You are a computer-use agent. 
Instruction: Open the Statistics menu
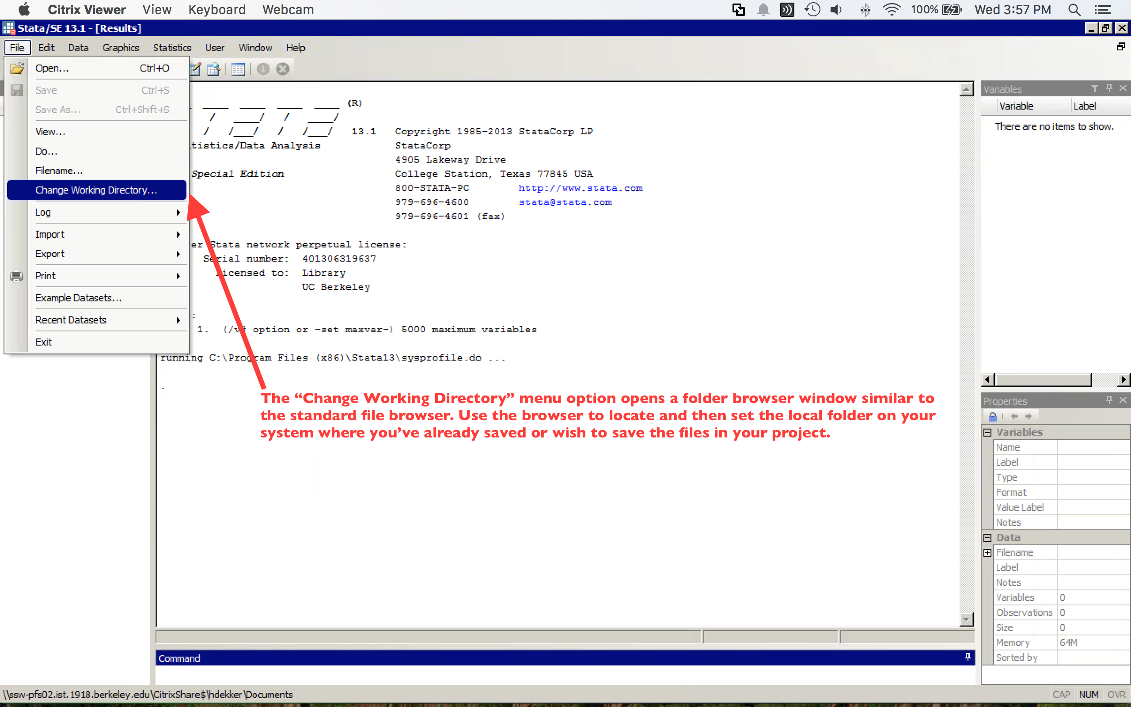point(172,47)
